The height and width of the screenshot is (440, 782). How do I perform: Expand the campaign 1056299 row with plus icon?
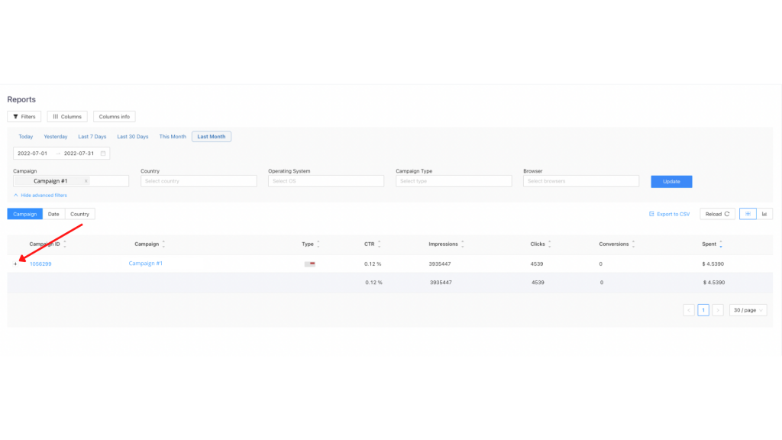click(15, 264)
